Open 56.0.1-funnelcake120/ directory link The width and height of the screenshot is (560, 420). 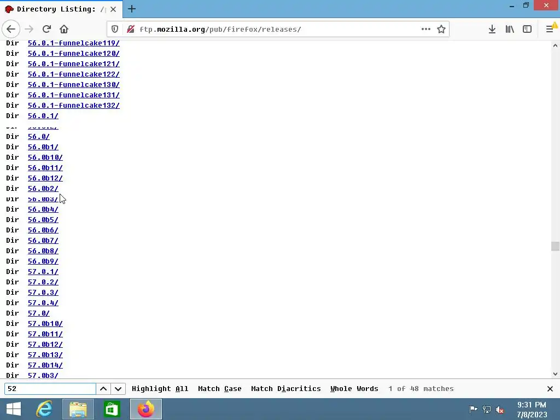74,53
